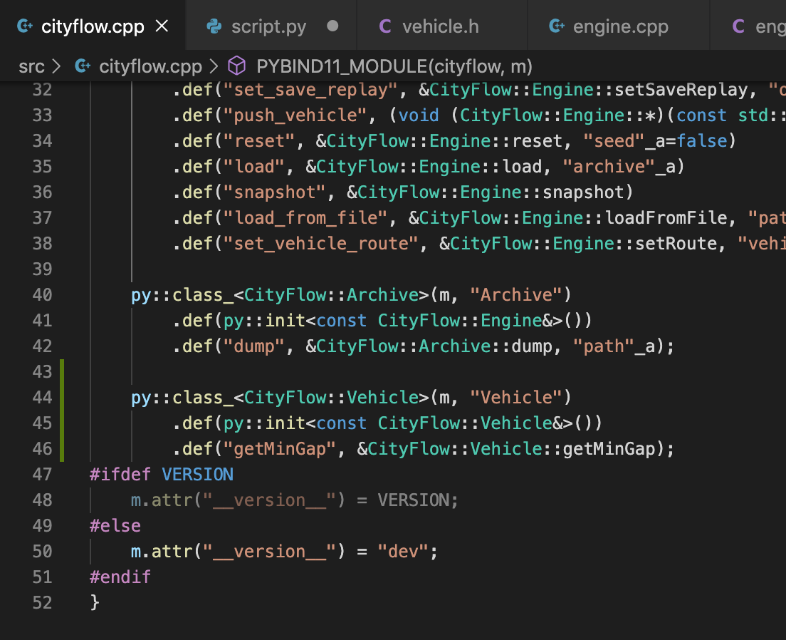Click "Vehicle" string on line 44
The width and height of the screenshot is (786, 640).
click(x=517, y=398)
